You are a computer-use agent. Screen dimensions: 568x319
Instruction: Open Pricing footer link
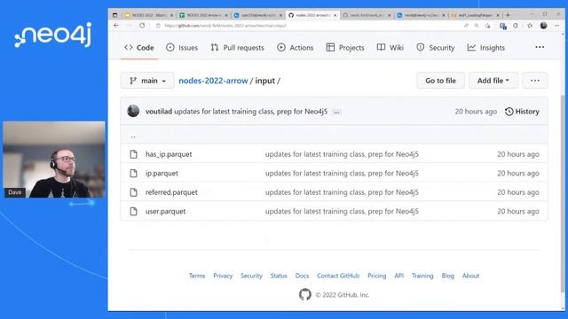click(x=376, y=276)
